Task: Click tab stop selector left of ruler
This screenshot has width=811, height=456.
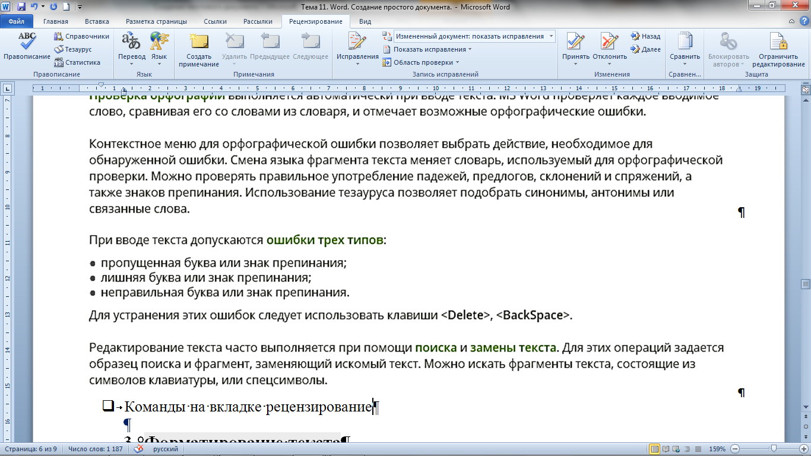Action: tap(8, 89)
